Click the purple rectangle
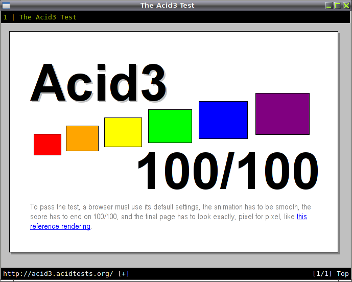This screenshot has width=352, height=282. point(283,114)
